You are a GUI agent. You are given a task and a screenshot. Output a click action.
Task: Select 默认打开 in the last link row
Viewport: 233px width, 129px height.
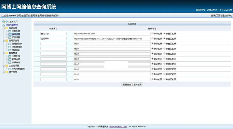(x=152, y=79)
